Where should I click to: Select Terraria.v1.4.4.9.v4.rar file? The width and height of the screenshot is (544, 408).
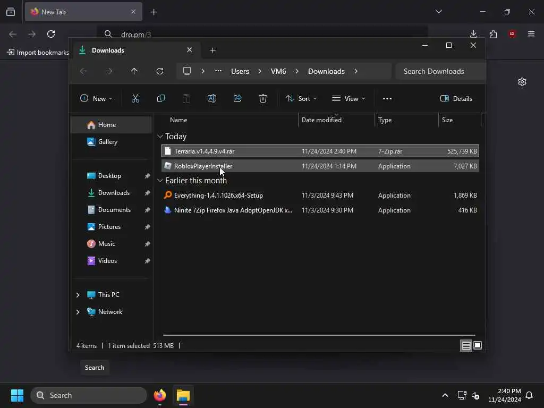[x=320, y=151]
